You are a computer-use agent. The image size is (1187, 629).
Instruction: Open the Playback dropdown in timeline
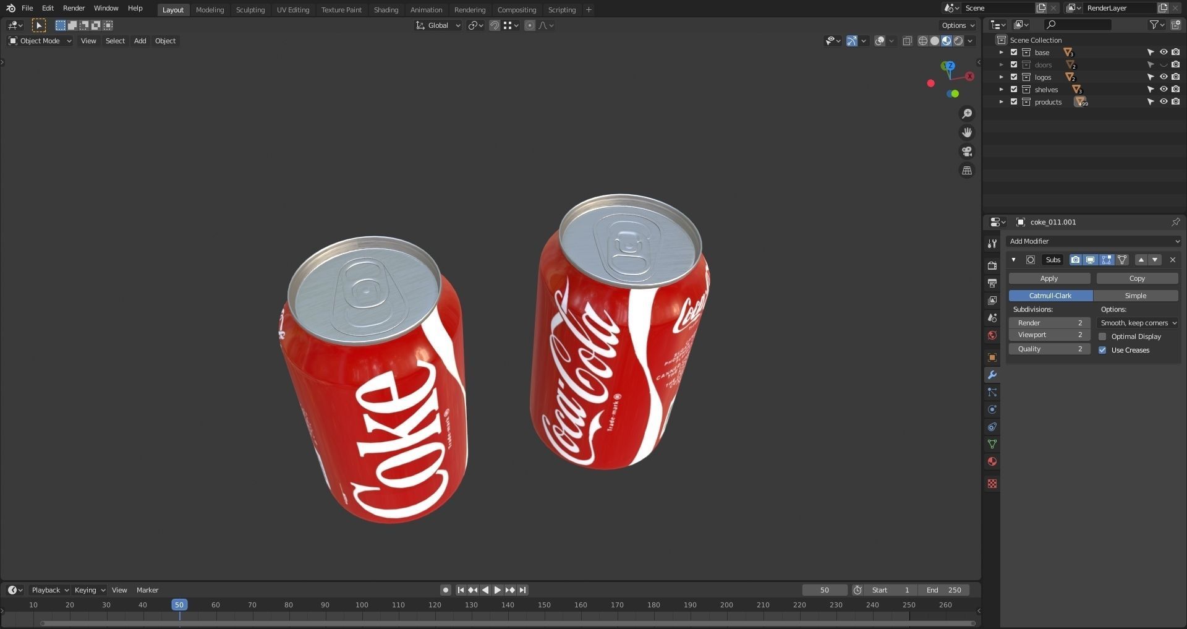tap(50, 590)
